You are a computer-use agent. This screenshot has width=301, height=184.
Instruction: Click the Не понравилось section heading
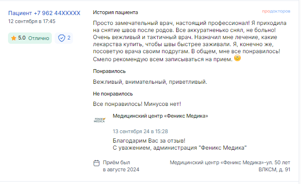113,94
